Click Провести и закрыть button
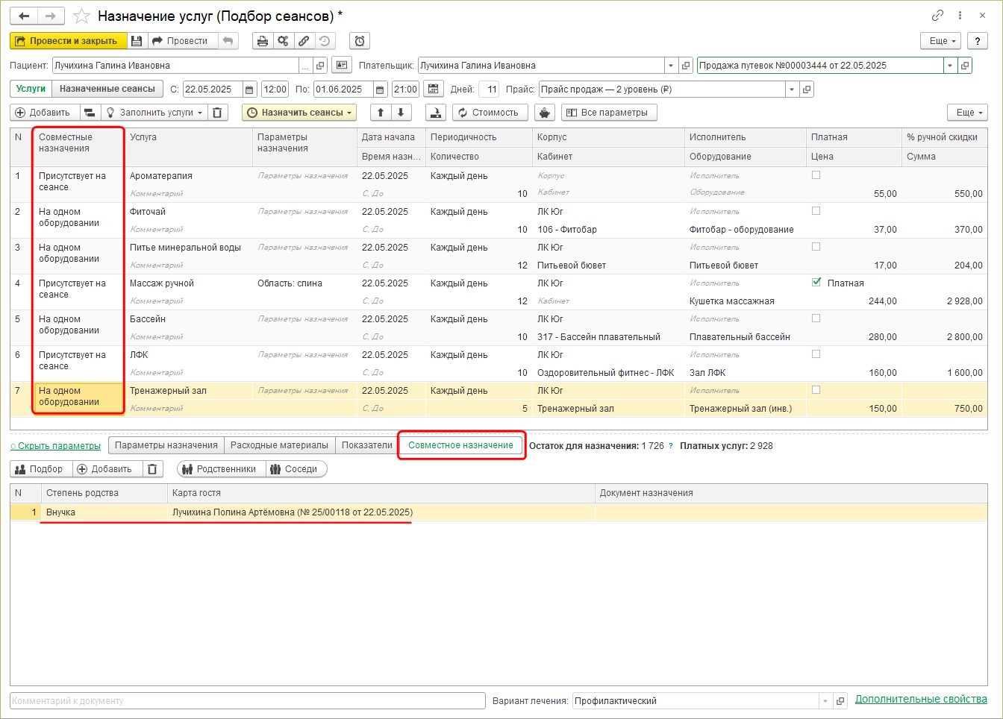This screenshot has height=719, width=1003. pyautogui.click(x=68, y=41)
